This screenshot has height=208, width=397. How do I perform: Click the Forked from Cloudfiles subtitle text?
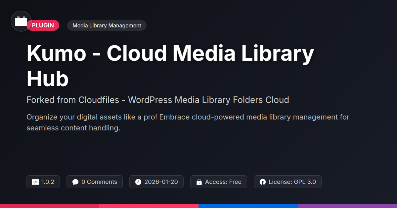coord(158,100)
